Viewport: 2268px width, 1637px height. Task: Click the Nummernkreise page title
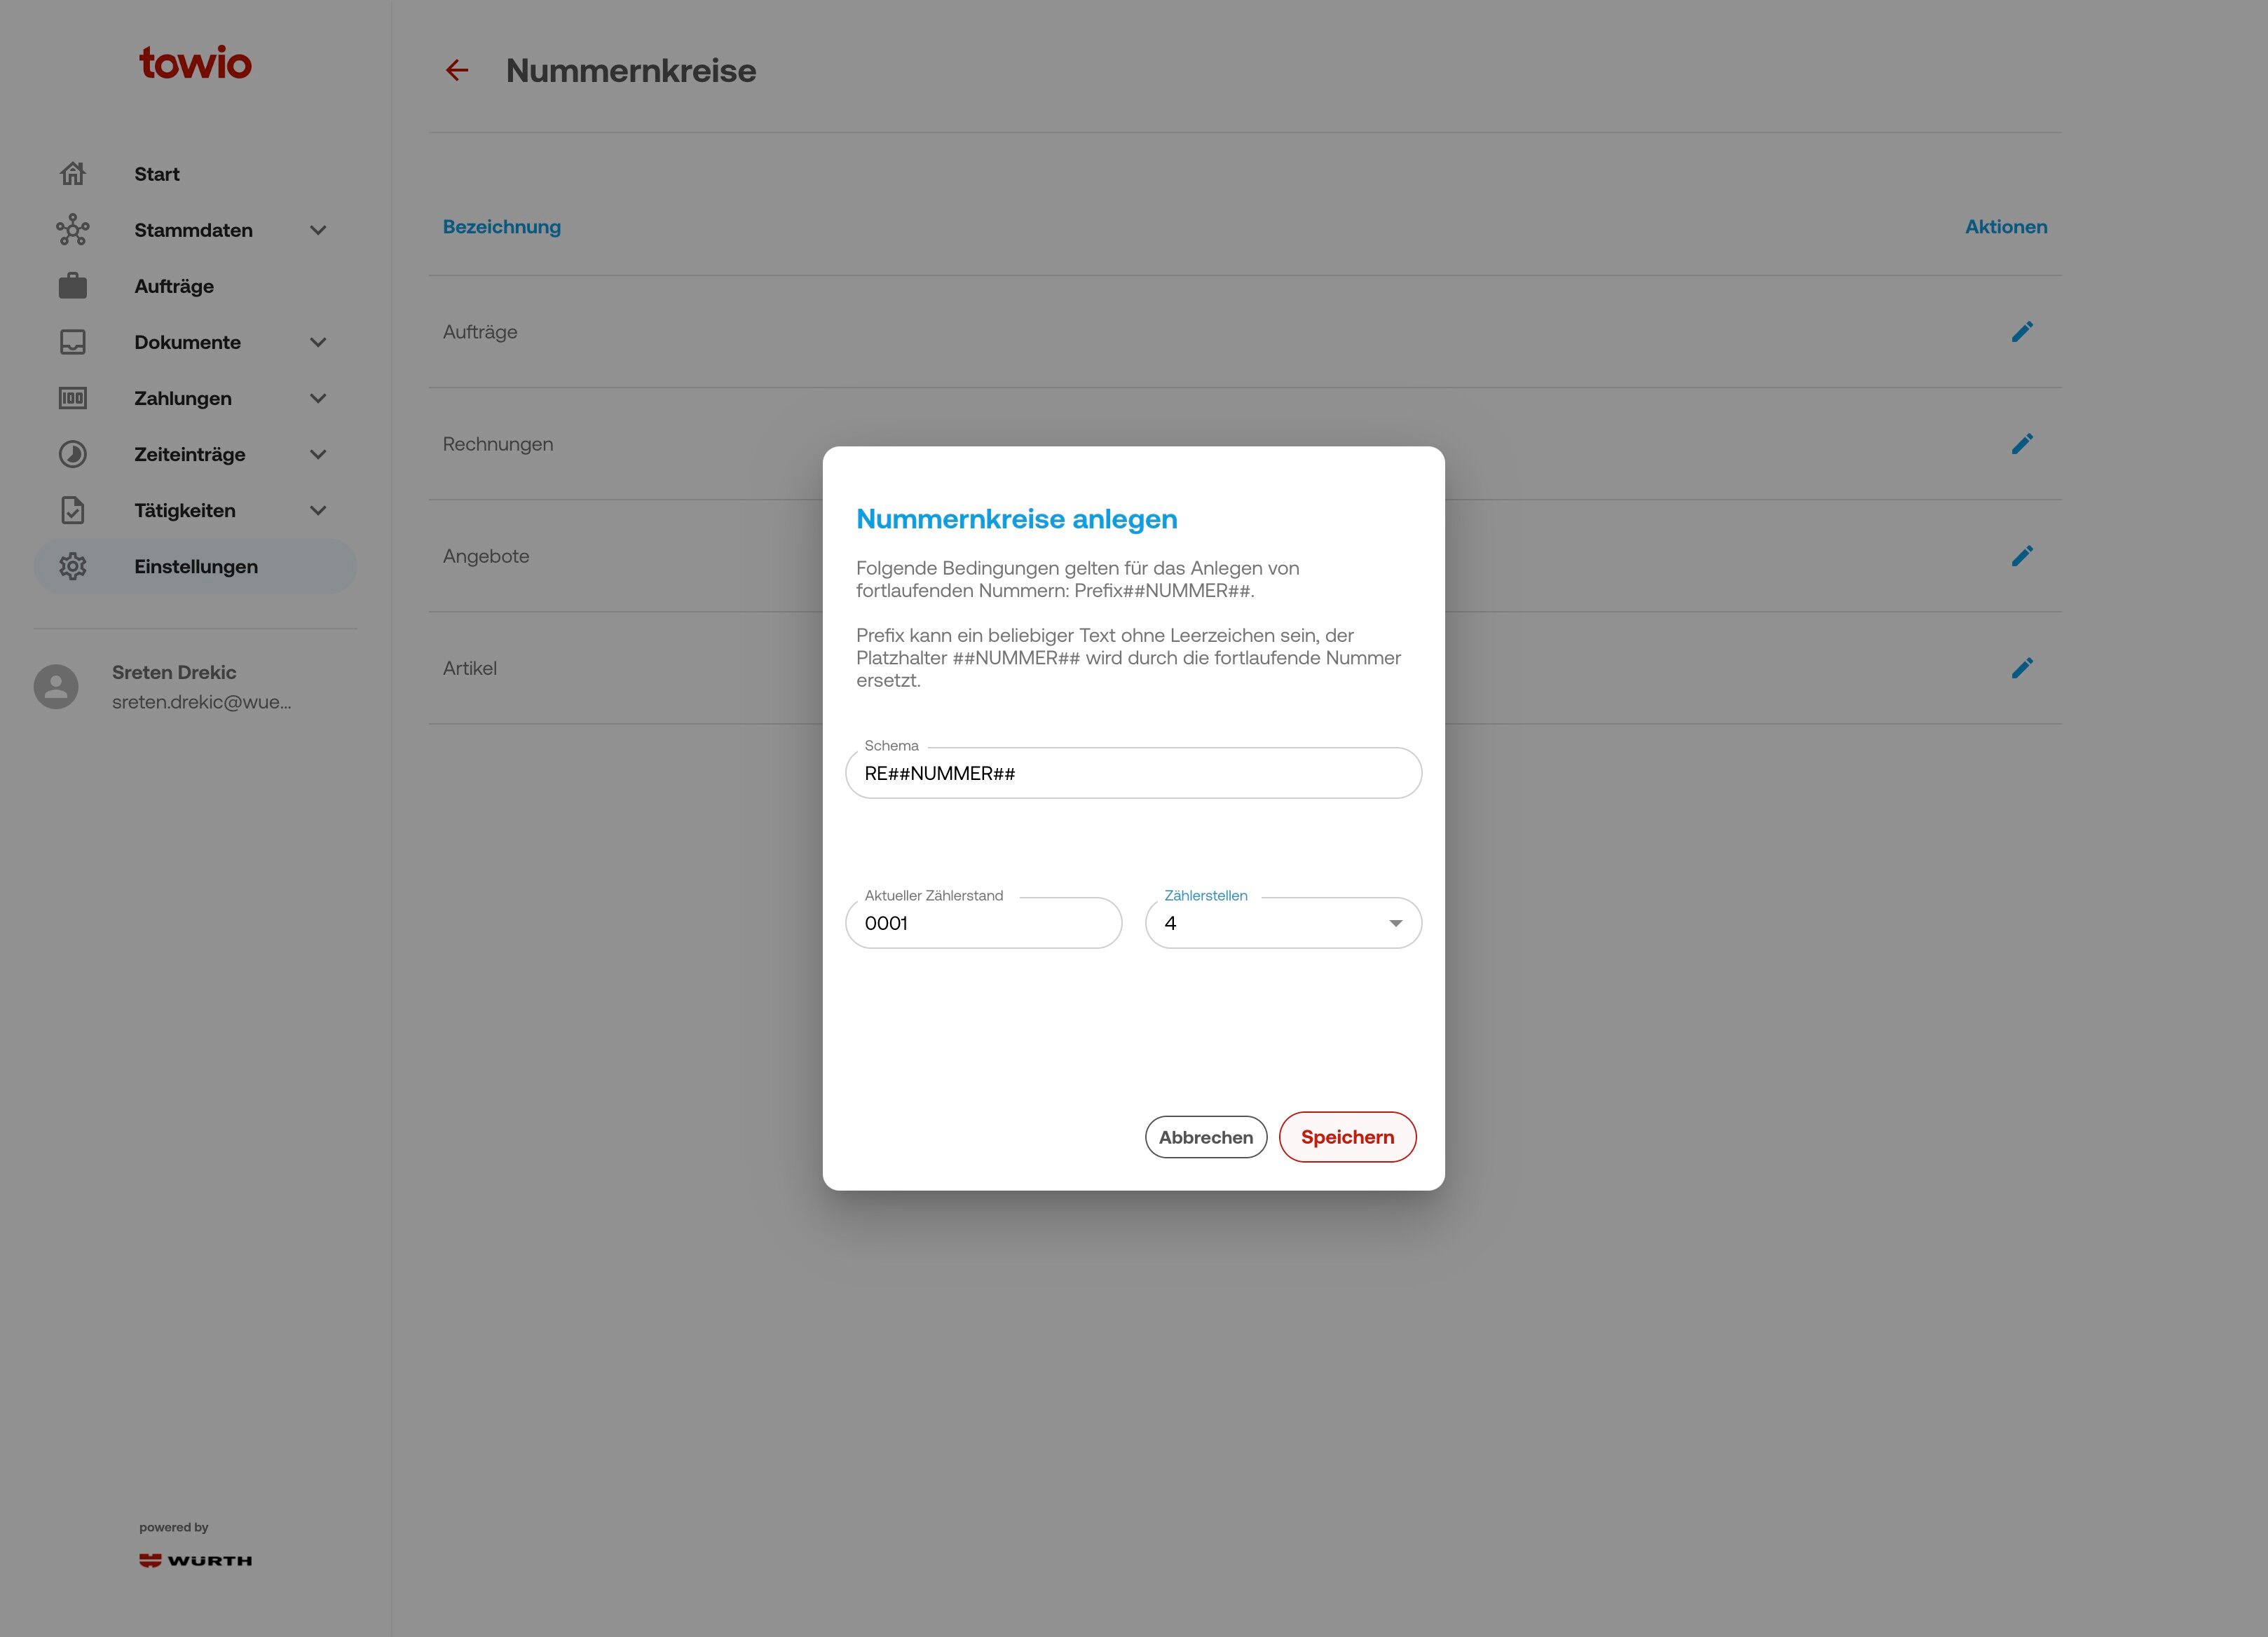[631, 71]
